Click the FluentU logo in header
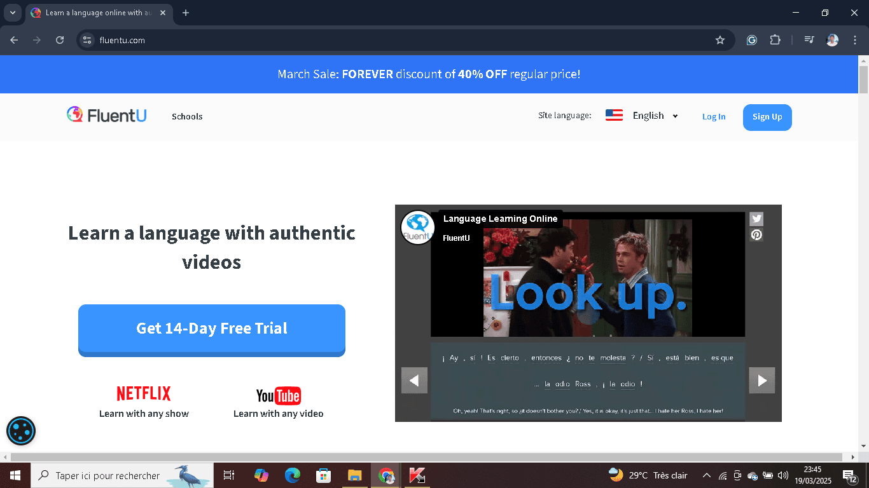 [107, 115]
